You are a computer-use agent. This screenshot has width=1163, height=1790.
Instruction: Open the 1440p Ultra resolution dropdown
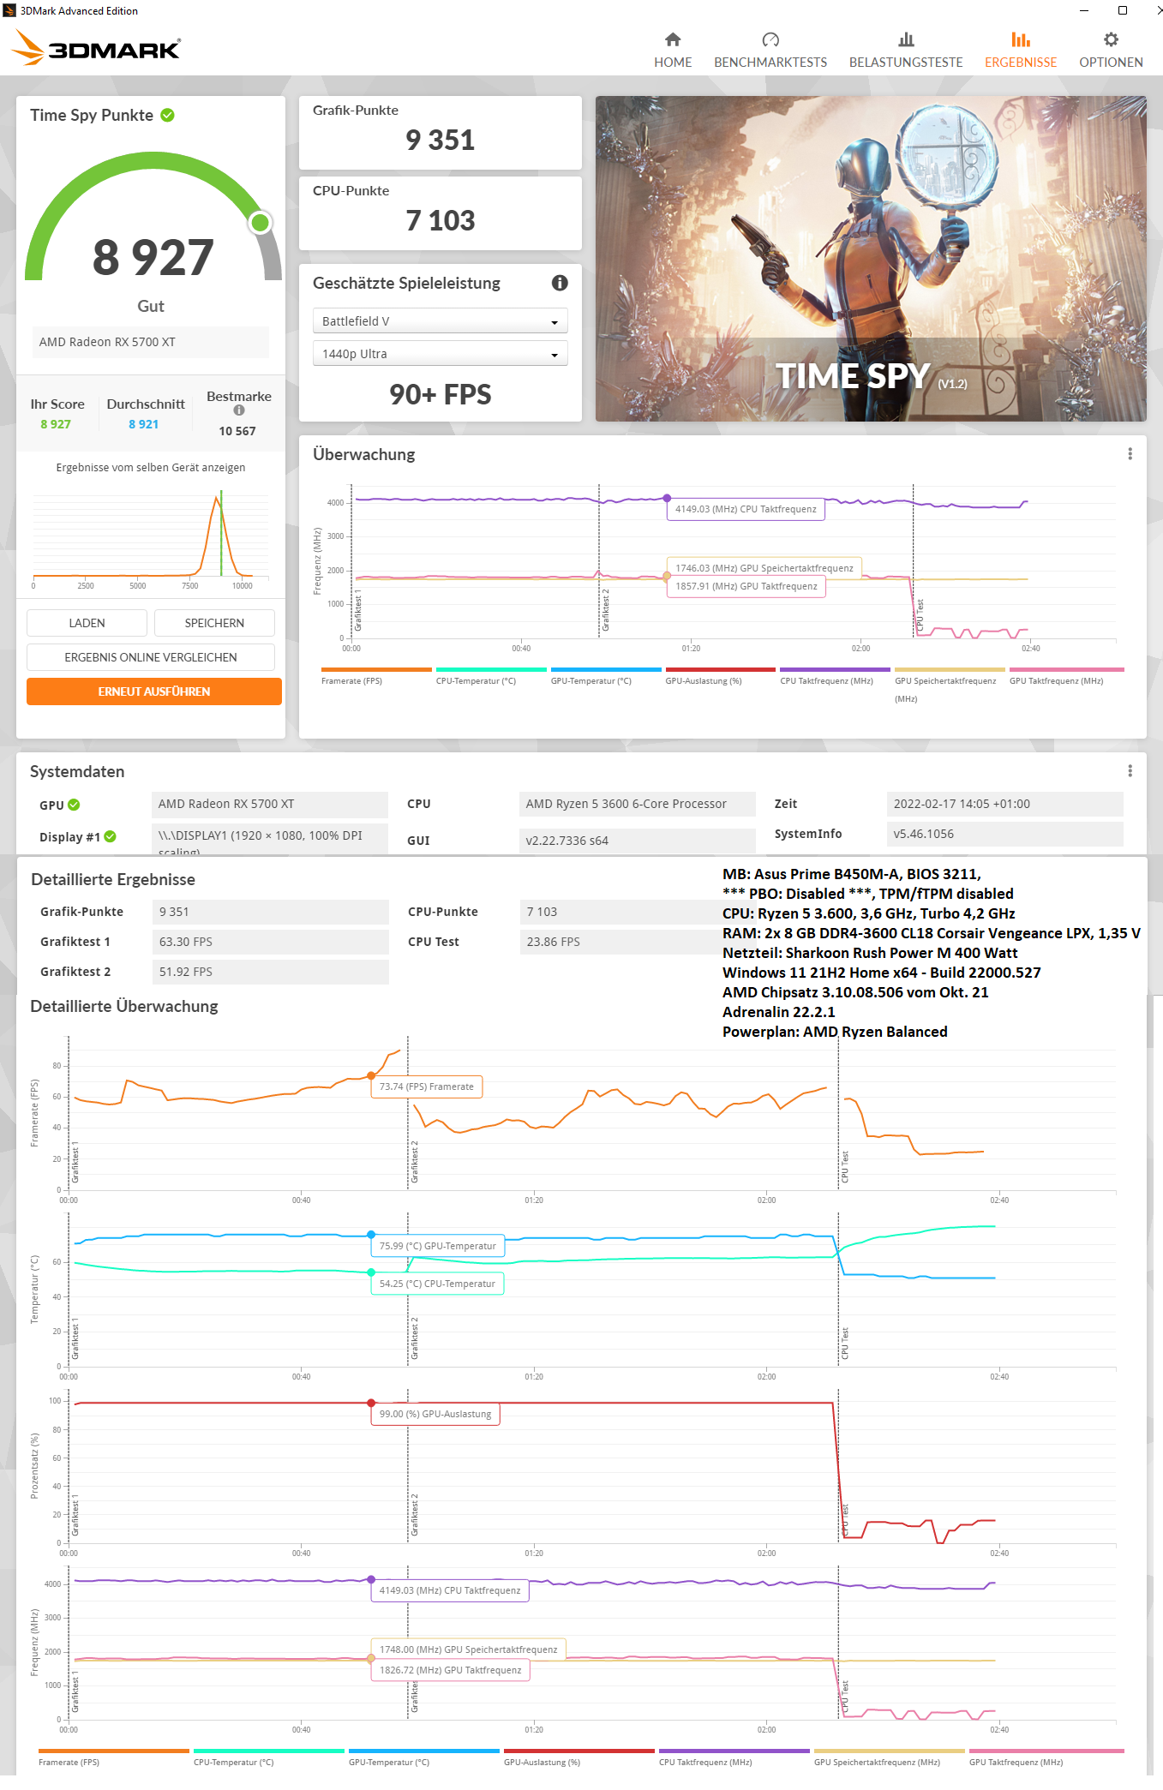(x=440, y=354)
